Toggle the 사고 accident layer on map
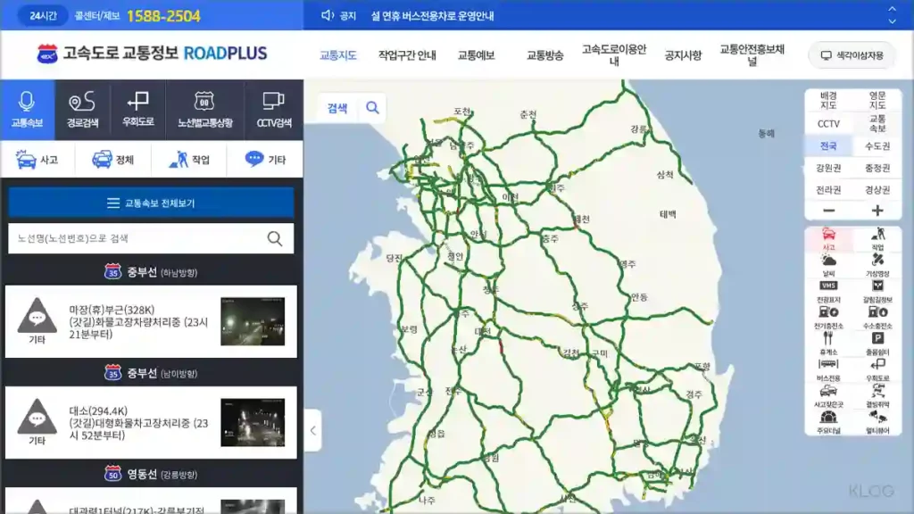The image size is (914, 514). 828,238
